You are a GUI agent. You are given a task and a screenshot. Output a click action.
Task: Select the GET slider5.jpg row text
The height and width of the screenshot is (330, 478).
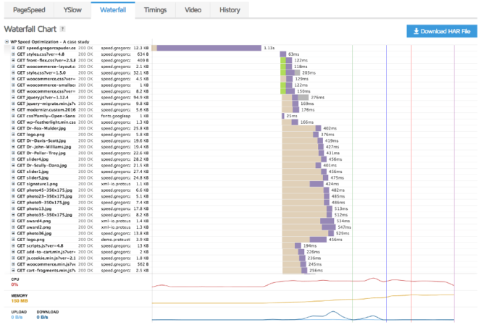33,177
